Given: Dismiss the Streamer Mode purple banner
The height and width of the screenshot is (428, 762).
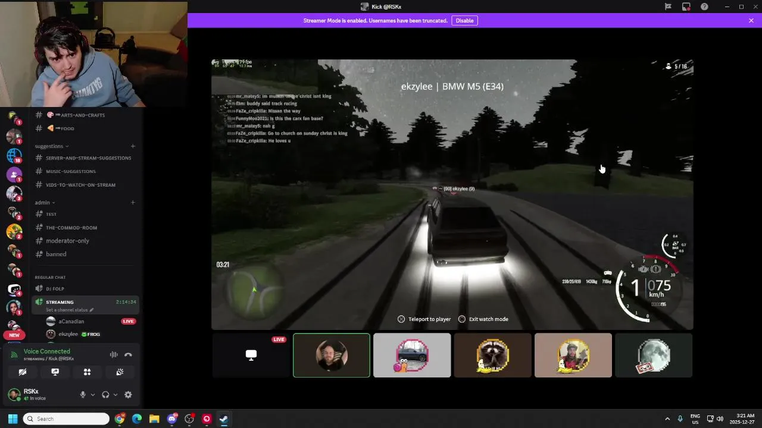Looking at the screenshot, I should [x=751, y=20].
